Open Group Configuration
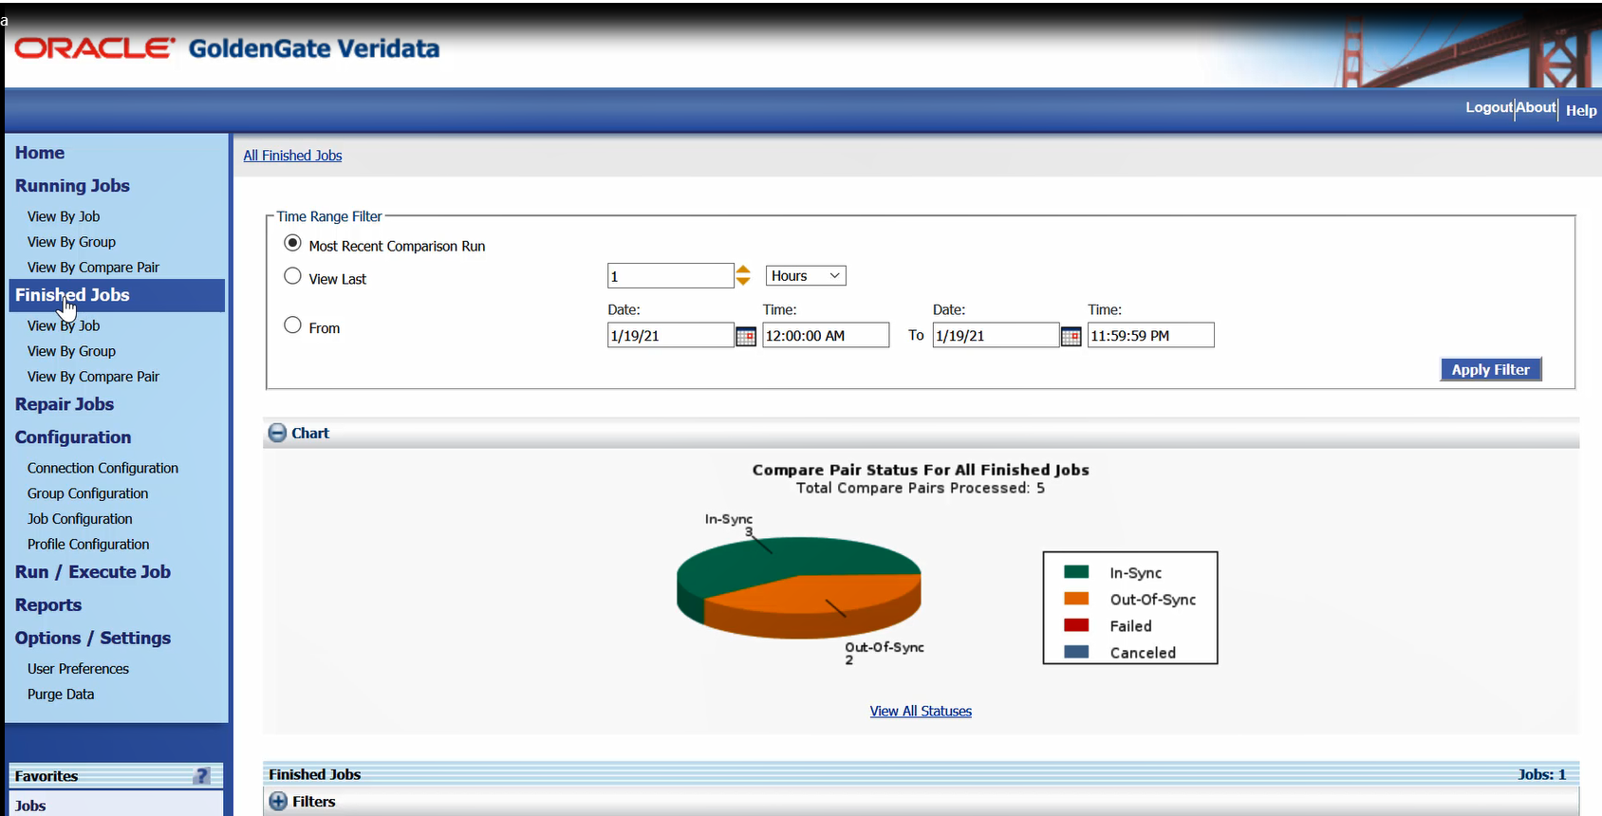 coord(87,493)
